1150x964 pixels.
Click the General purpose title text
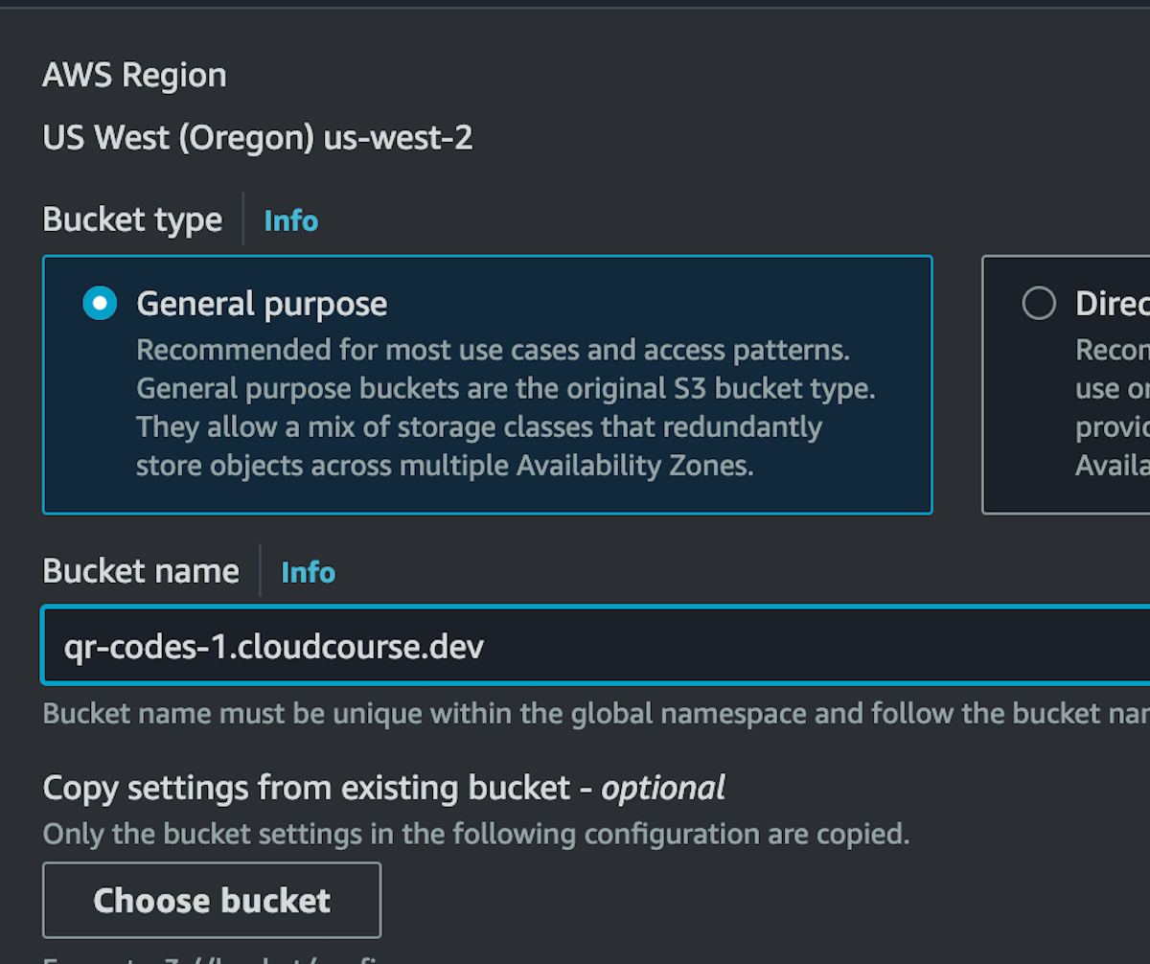pos(262,304)
